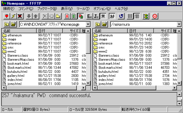183x113 pixels.
Task: Sort local list by 名前 header
Action: coord(19,31)
